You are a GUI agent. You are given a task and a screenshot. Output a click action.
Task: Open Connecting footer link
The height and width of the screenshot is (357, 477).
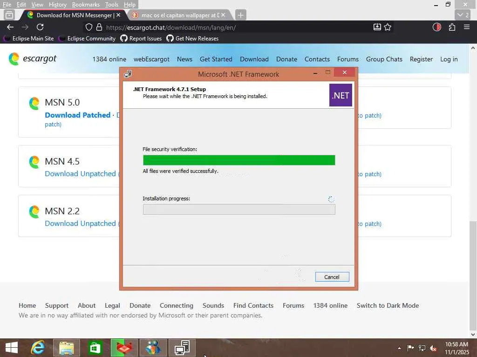177,305
